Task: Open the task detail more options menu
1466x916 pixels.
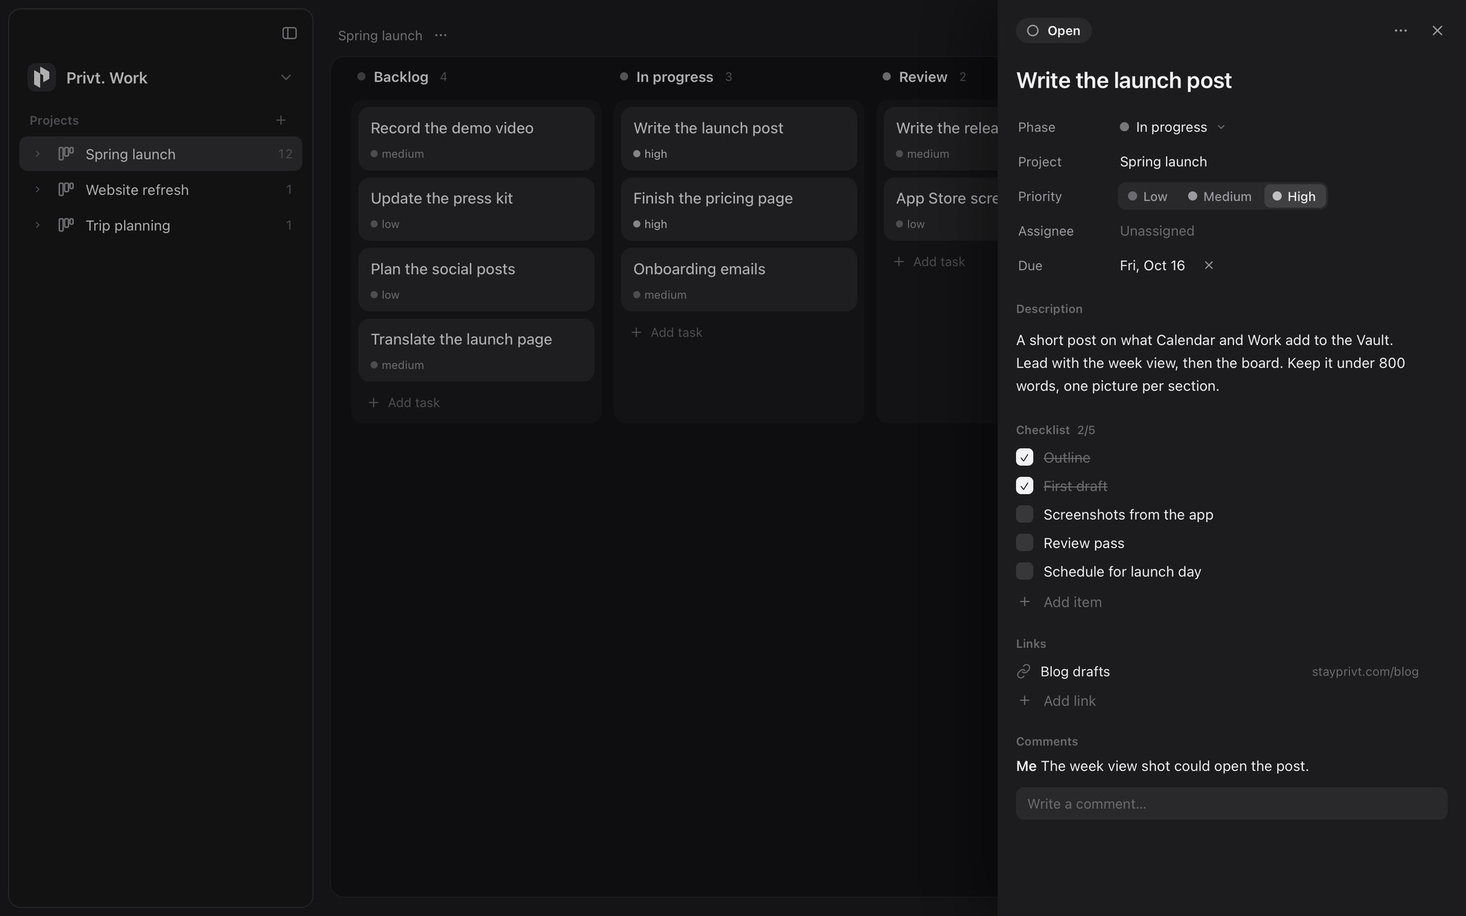Action: [1400, 30]
